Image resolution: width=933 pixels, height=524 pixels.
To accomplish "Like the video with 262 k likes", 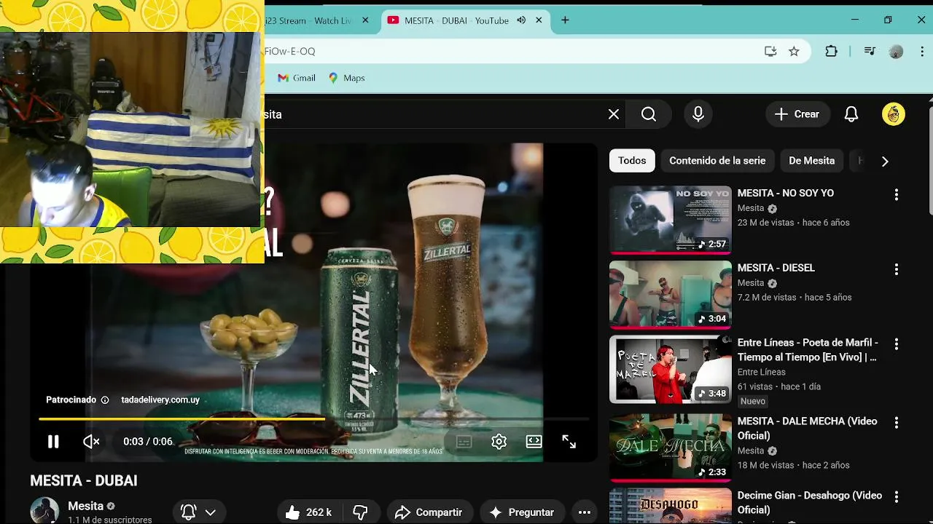I will click(308, 512).
